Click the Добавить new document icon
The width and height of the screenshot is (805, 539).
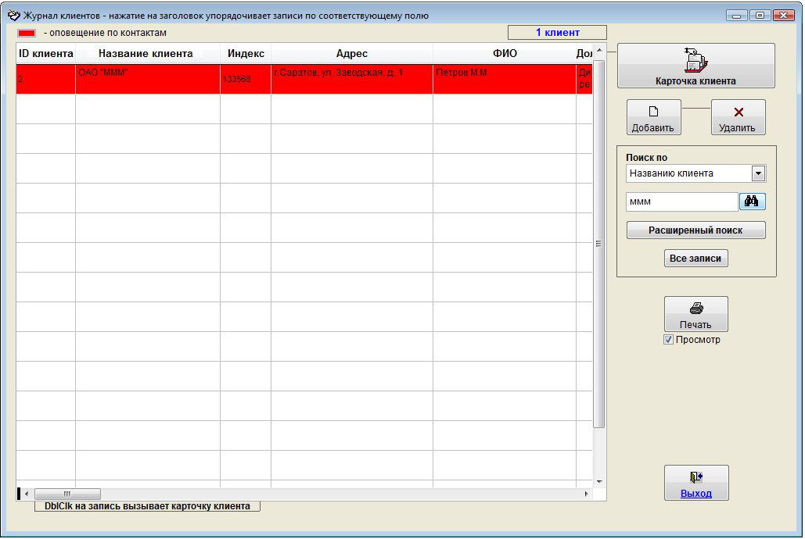click(x=653, y=111)
